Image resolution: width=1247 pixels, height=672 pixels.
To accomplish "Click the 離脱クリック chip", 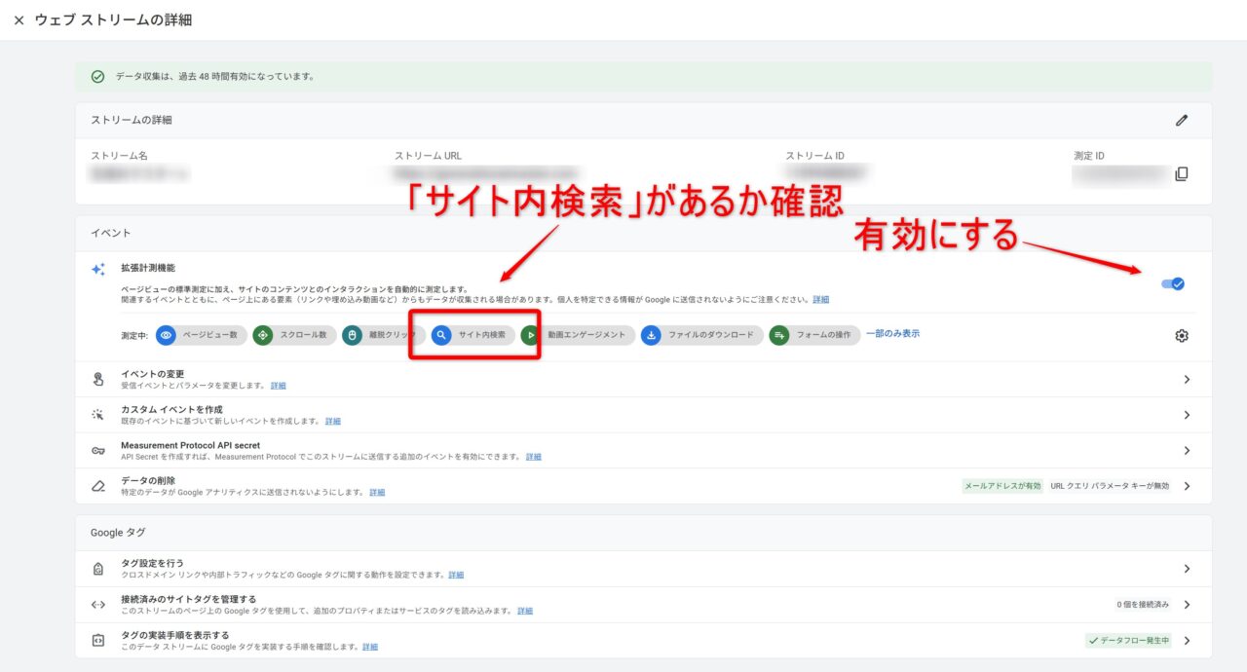I will coord(384,335).
